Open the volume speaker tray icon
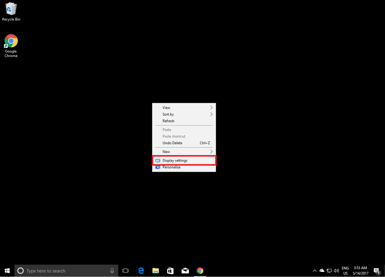The width and height of the screenshot is (385, 277). tap(336, 271)
